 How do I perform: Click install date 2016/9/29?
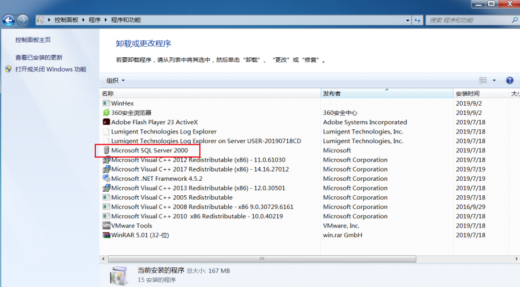tap(470, 207)
